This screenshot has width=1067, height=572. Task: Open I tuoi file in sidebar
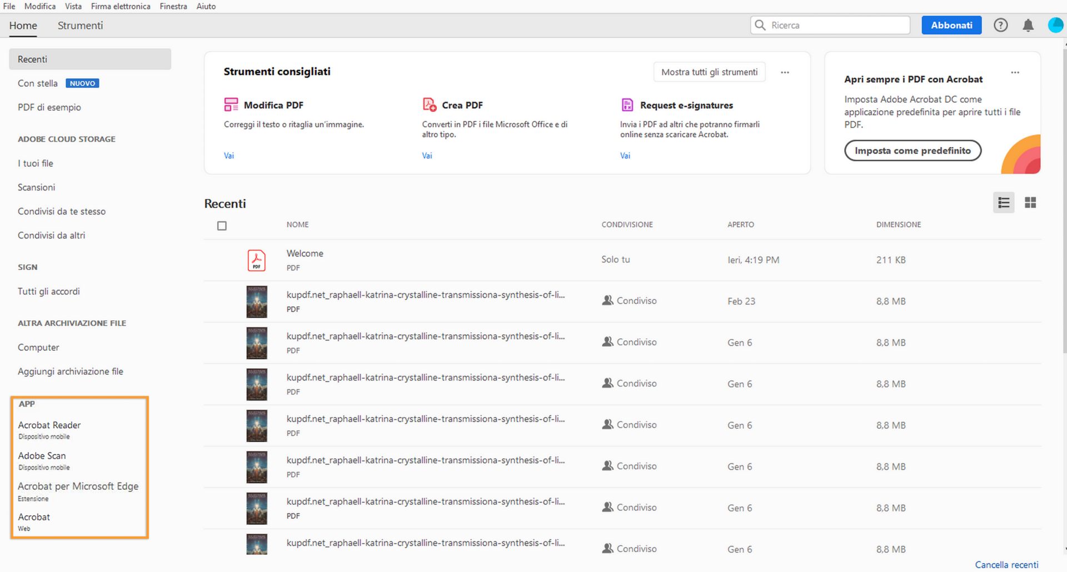(x=36, y=163)
